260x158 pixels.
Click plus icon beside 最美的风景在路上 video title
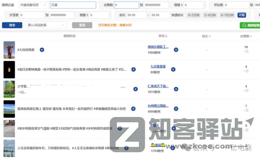133,109
